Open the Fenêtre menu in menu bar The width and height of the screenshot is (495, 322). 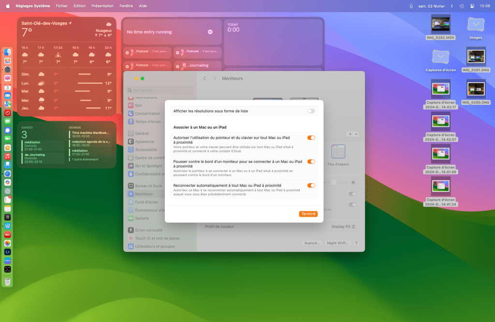pyautogui.click(x=126, y=6)
